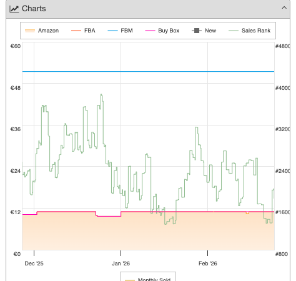Click the Charts panel title text
Image resolution: width=296 pixels, height=281 pixels.
[x=34, y=9]
